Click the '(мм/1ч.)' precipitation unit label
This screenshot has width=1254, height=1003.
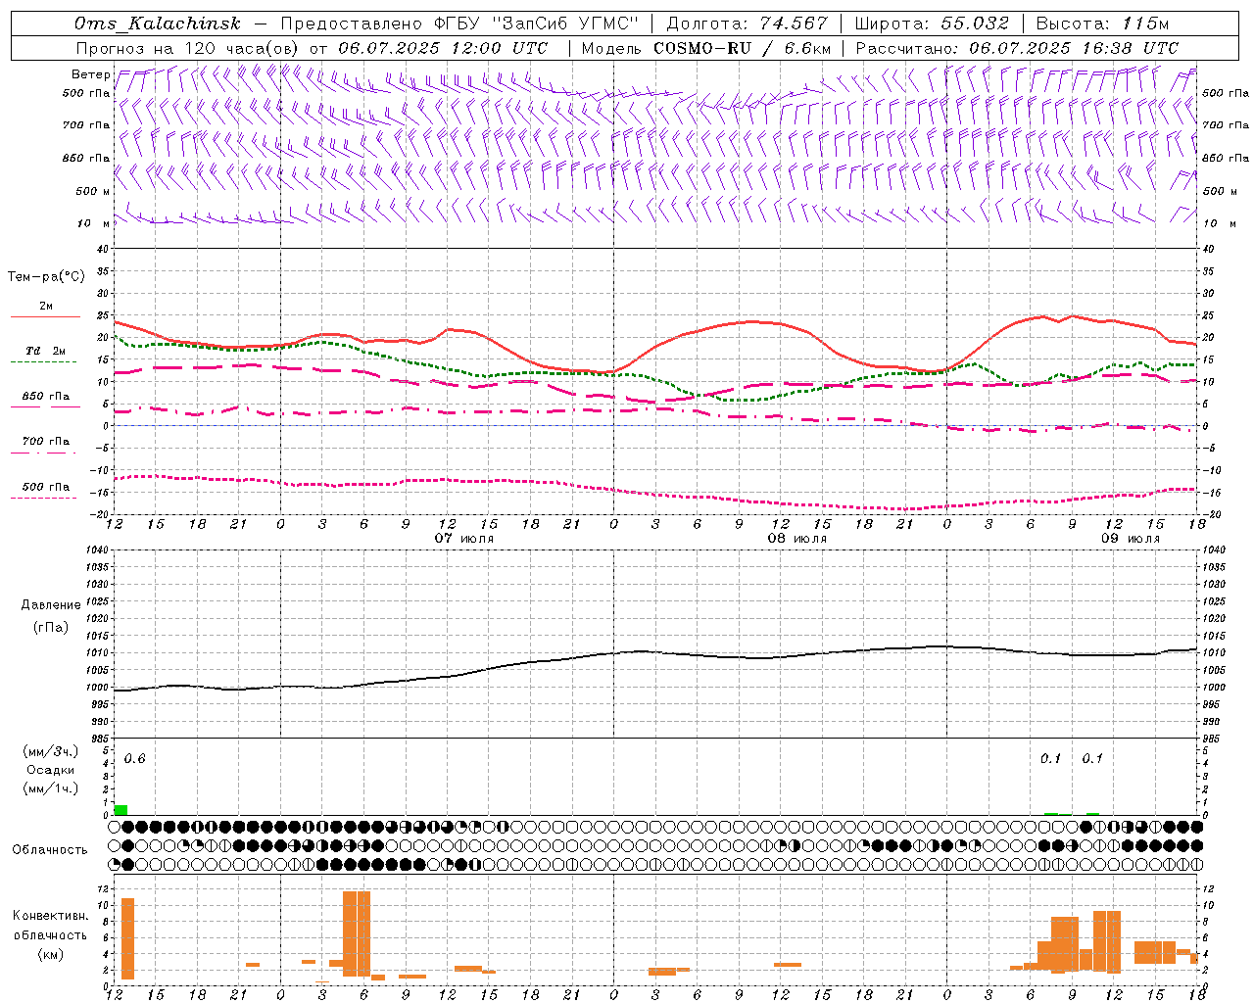[x=51, y=788]
